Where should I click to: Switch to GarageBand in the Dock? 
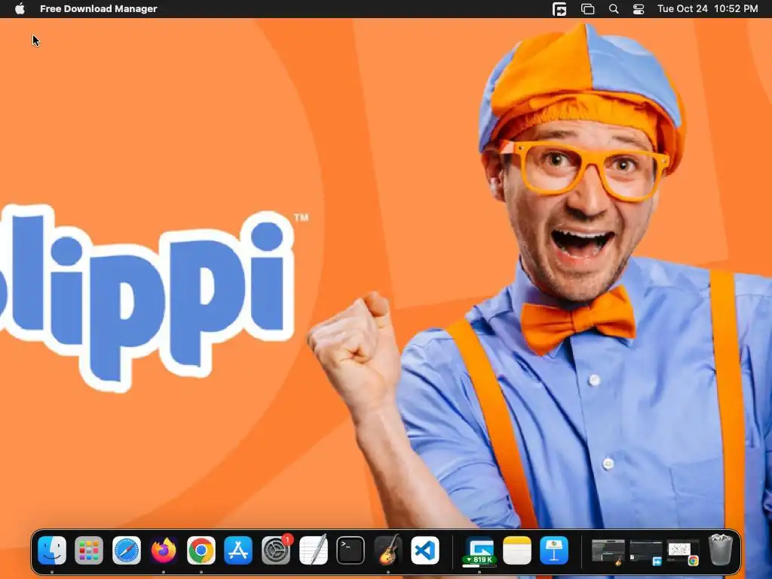(388, 550)
